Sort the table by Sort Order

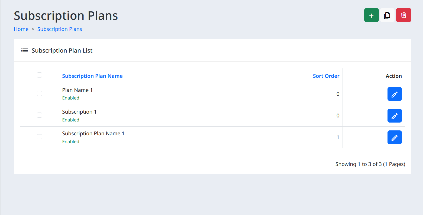(x=326, y=76)
